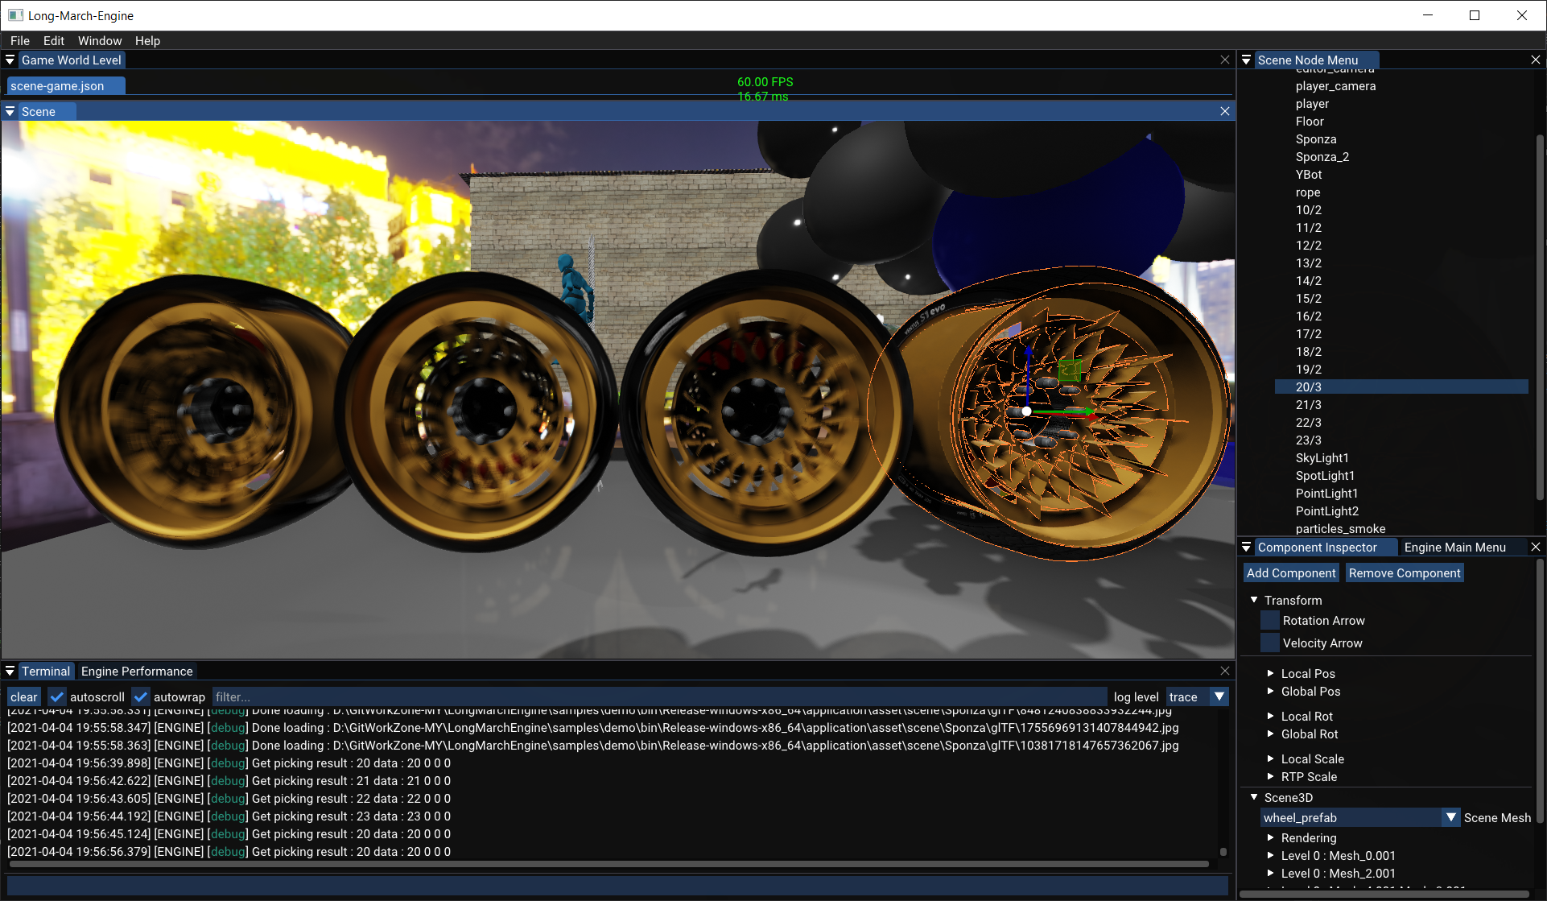The height and width of the screenshot is (901, 1547).
Task: Click the terminal filter input field
Action: [658, 697]
